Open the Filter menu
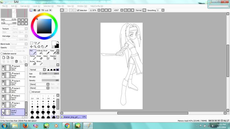Viewport: 230px width, 129px height. (60, 6)
